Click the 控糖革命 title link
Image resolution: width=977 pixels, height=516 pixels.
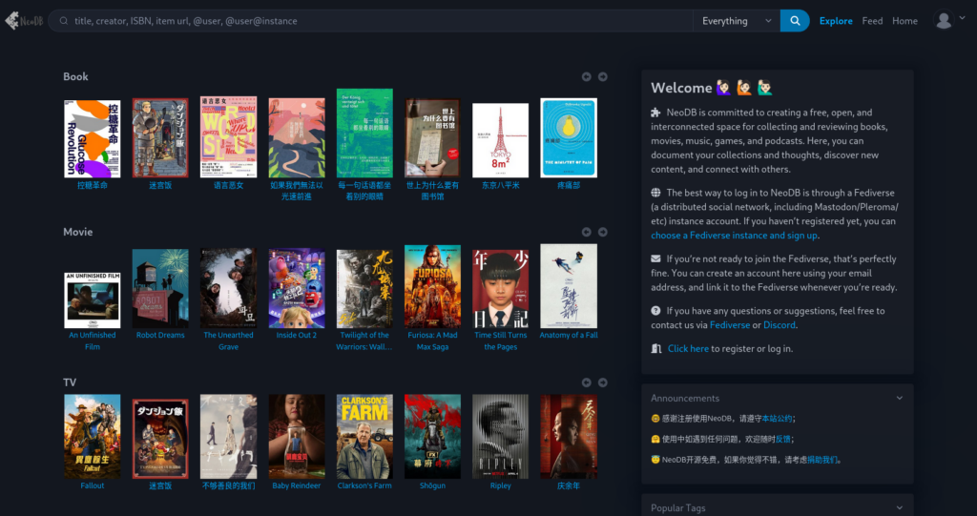(x=93, y=185)
